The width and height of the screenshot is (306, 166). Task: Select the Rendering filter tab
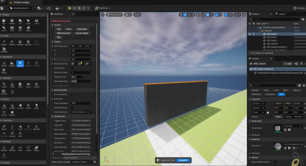pyautogui.click(x=256, y=94)
